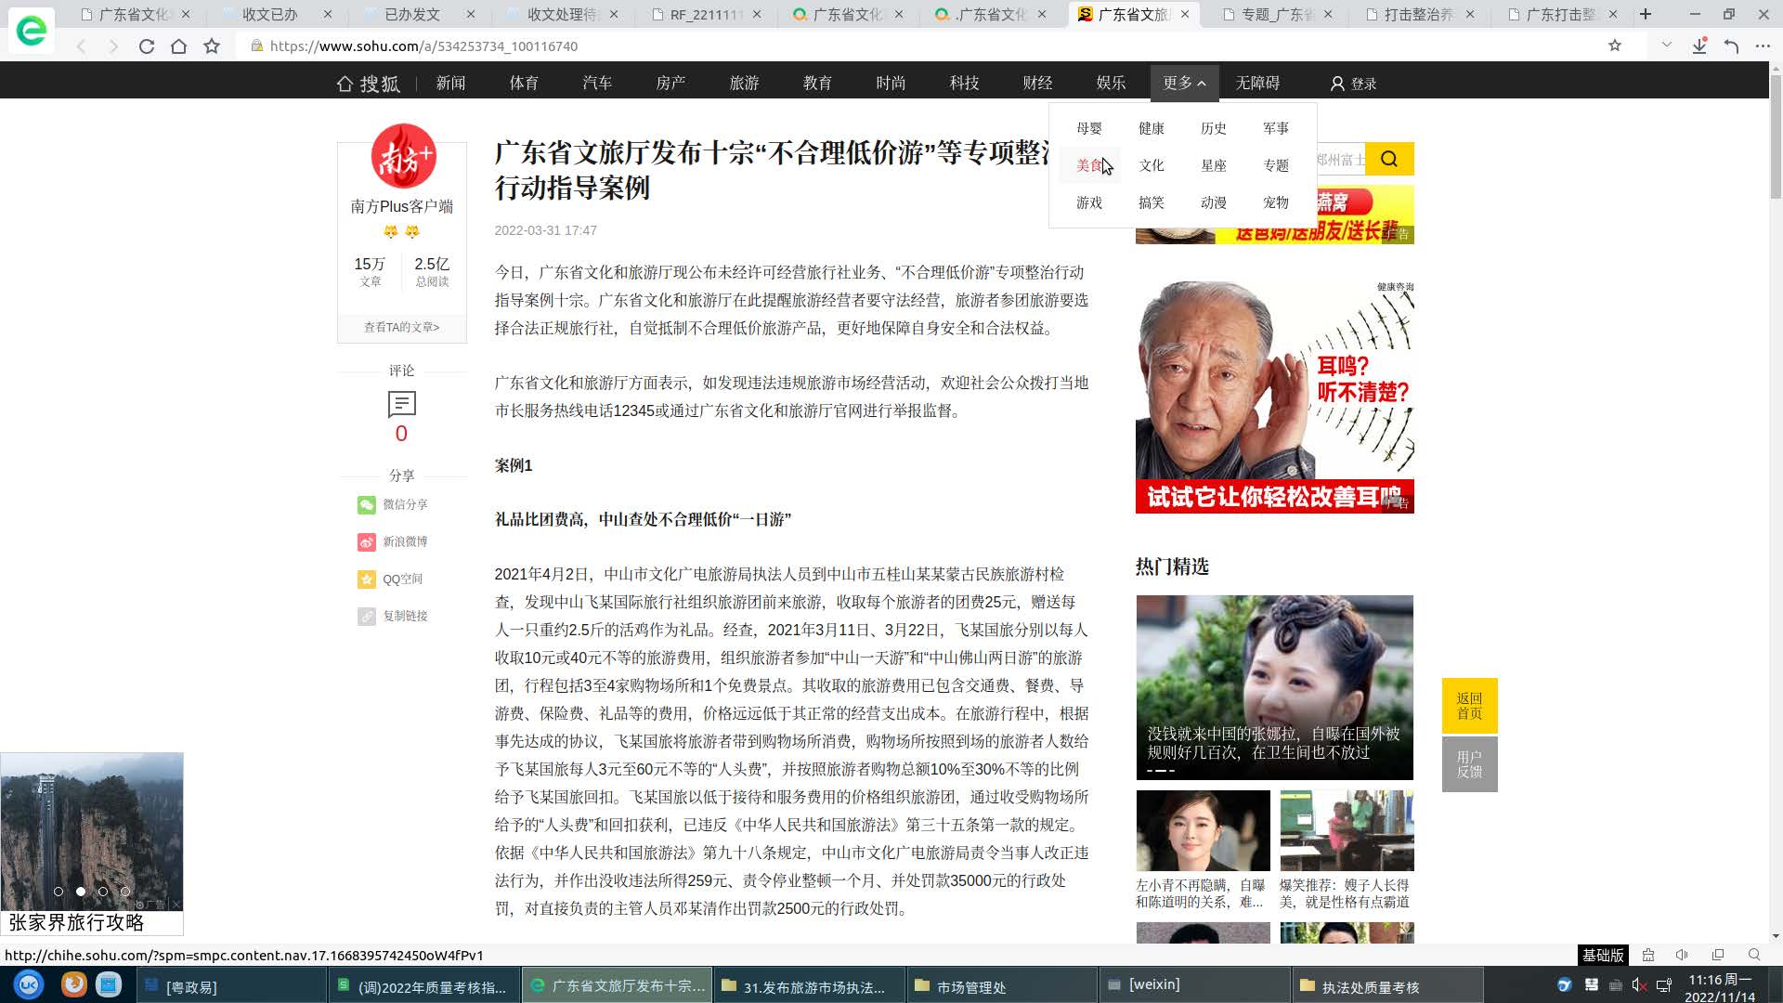Collapse the 更多 dropdown menu
The image size is (1783, 1003).
[1184, 83]
